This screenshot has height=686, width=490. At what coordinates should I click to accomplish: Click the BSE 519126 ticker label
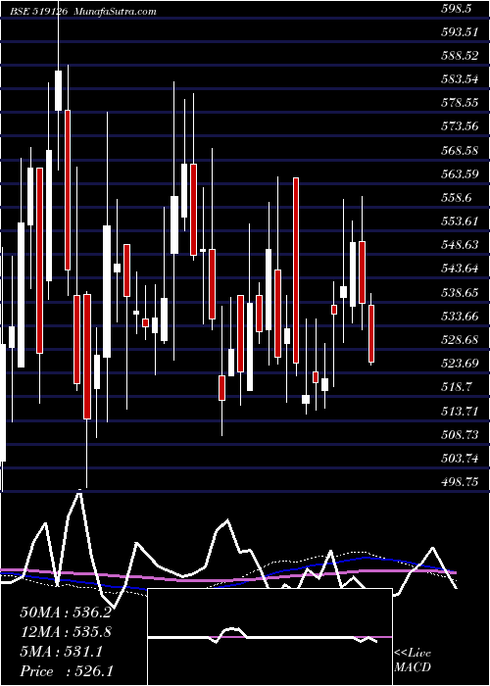(x=38, y=11)
